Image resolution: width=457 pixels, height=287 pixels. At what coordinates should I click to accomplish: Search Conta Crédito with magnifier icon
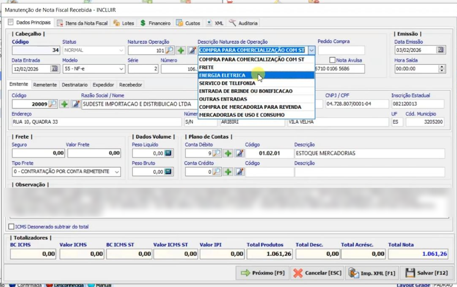217,171
